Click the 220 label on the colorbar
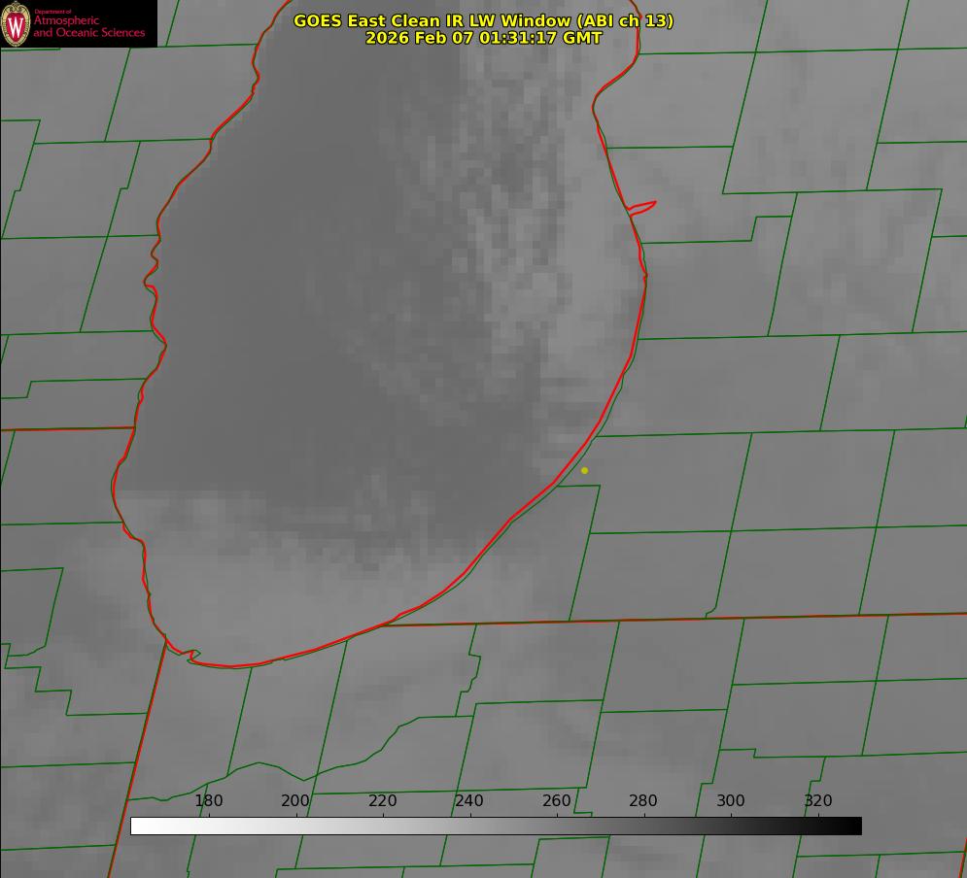967x878 pixels. (383, 800)
